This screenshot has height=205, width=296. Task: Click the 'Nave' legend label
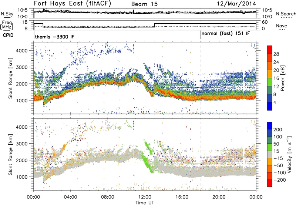click(x=282, y=26)
